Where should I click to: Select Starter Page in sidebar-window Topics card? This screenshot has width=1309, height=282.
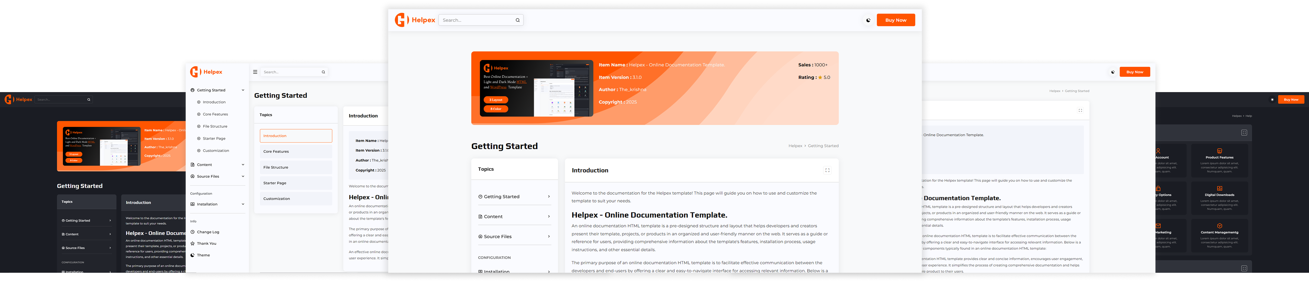[296, 183]
